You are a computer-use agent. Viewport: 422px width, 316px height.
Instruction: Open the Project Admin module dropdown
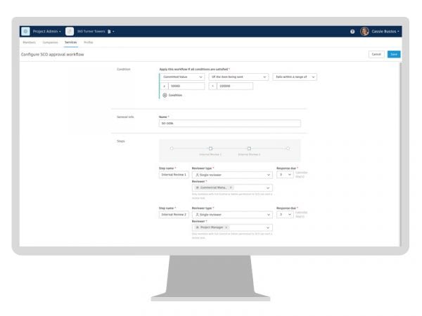[x=47, y=32]
